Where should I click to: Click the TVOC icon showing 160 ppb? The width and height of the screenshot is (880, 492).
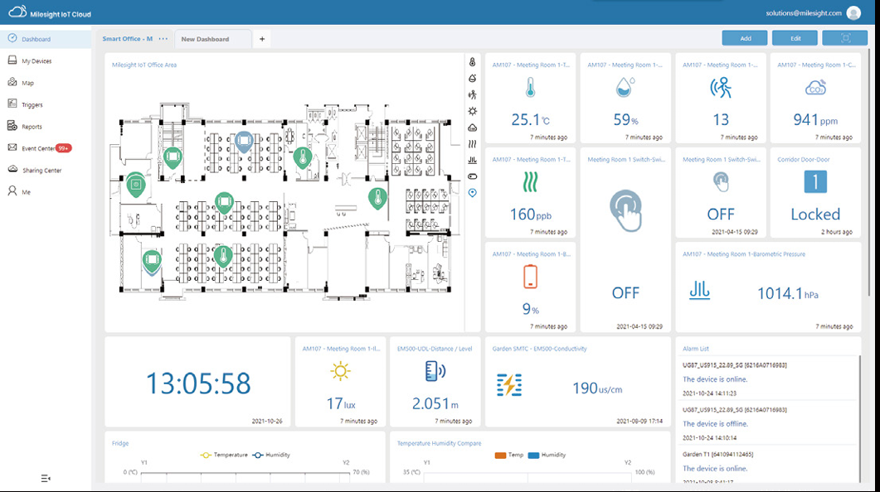[530, 183]
